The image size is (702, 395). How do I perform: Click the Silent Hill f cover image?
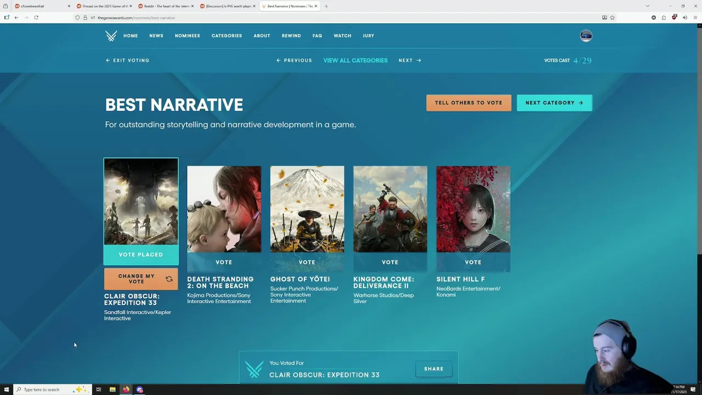tap(473, 209)
